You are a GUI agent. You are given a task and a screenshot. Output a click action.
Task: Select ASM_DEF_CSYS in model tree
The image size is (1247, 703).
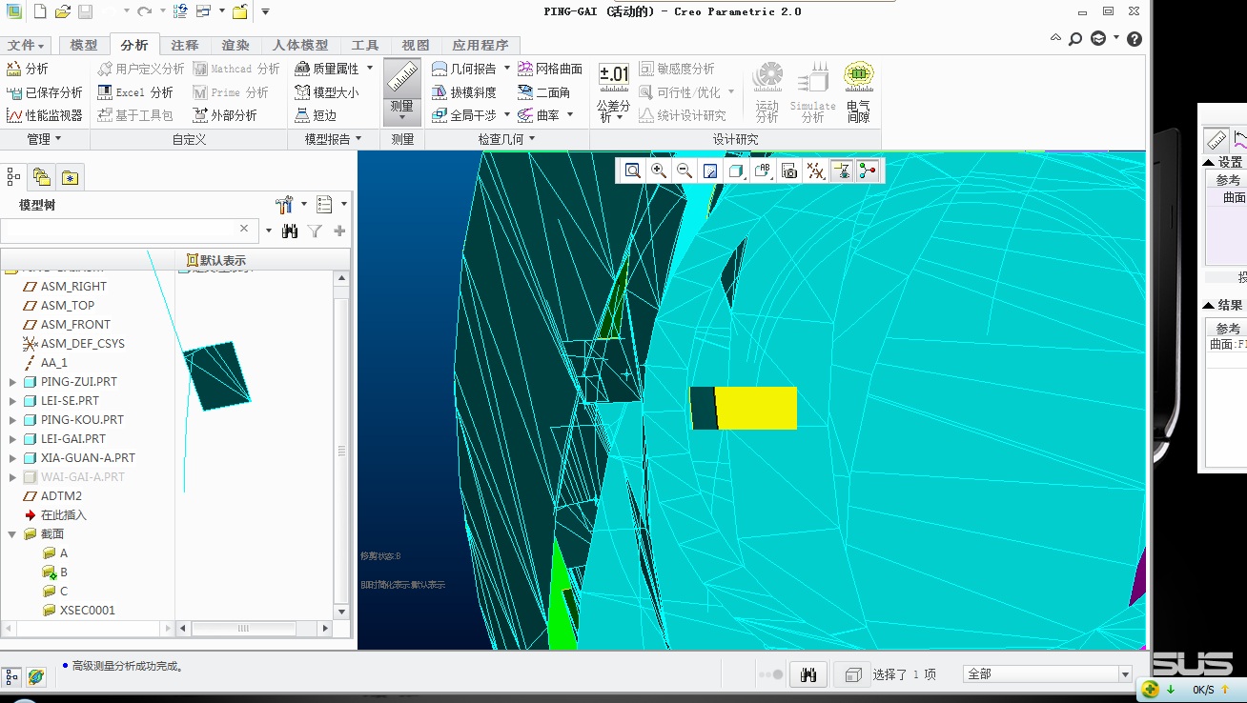[x=72, y=344]
